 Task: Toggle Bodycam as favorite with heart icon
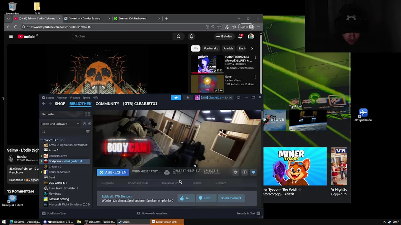tap(253, 172)
